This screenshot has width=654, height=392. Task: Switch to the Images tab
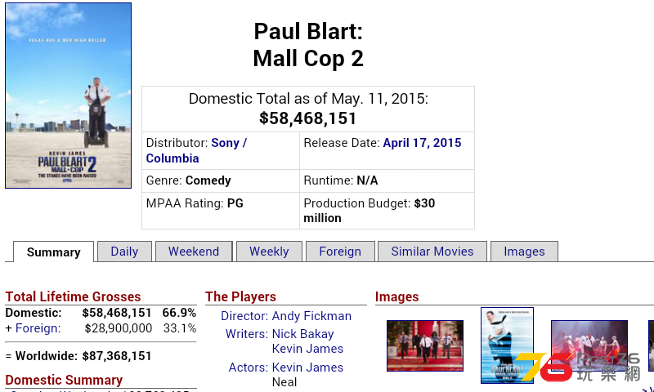pyautogui.click(x=524, y=252)
